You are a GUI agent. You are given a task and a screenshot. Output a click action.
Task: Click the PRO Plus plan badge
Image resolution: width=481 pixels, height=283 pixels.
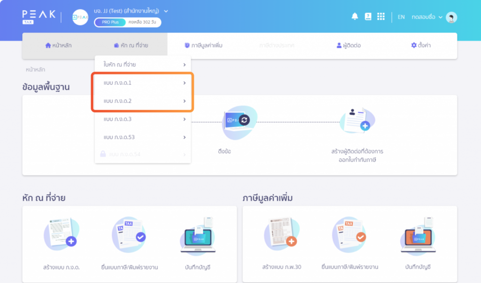pyautogui.click(x=110, y=22)
